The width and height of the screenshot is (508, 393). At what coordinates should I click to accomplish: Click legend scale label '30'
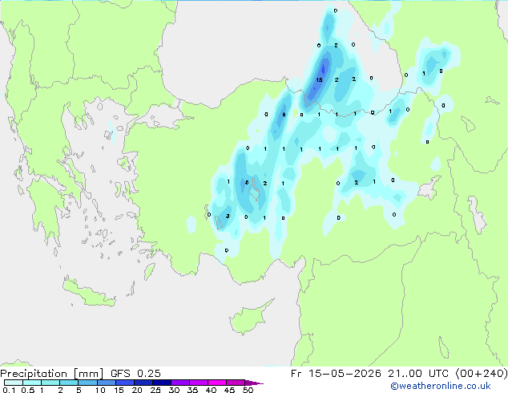tap(174, 390)
